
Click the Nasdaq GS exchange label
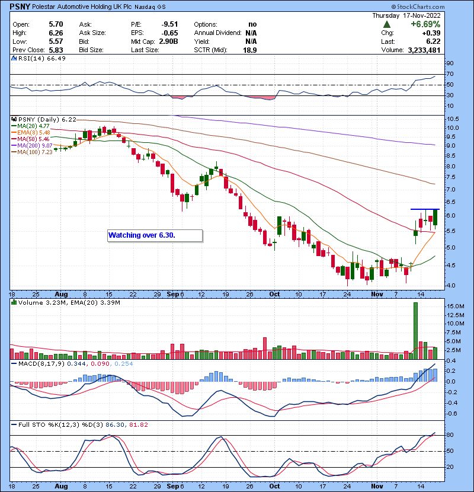coord(150,7)
